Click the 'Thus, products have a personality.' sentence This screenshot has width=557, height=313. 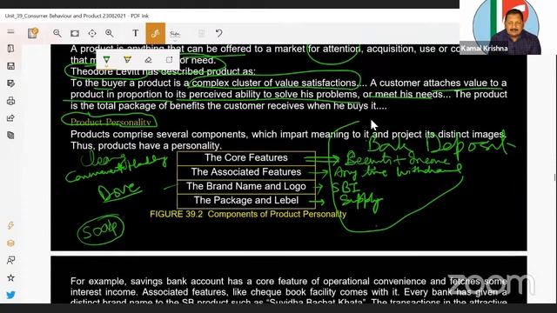146,146
